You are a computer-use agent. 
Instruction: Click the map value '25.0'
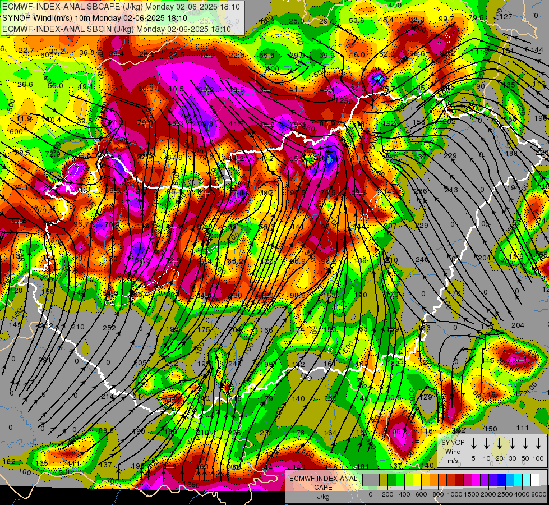coord(297,21)
